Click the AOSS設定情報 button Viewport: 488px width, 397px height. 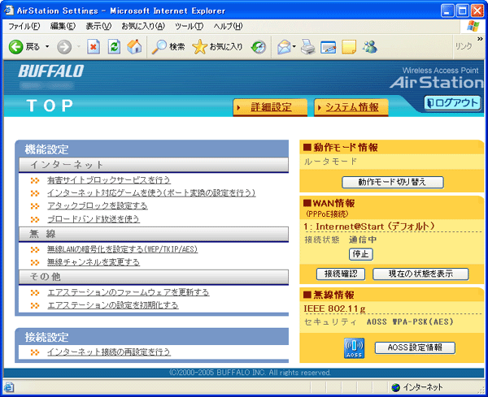click(x=415, y=347)
